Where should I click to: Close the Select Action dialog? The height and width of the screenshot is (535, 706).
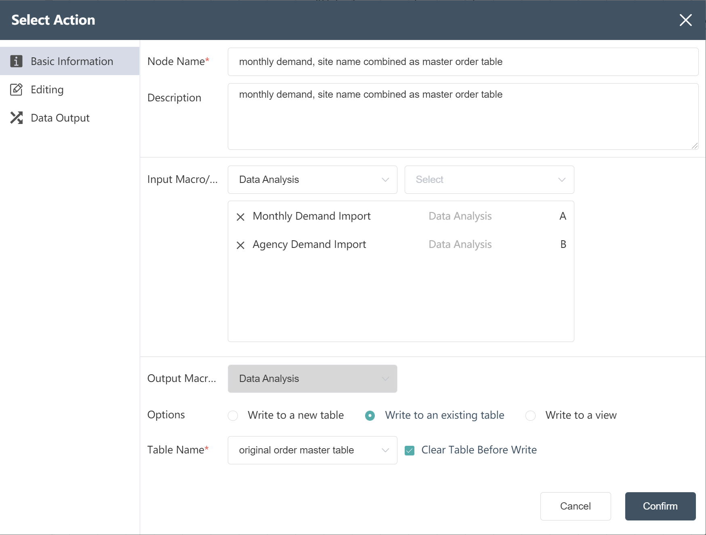(685, 20)
